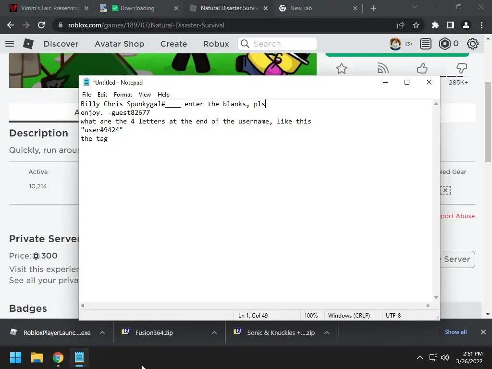Like the game with thumbs up
492x369 pixels.
click(x=422, y=68)
